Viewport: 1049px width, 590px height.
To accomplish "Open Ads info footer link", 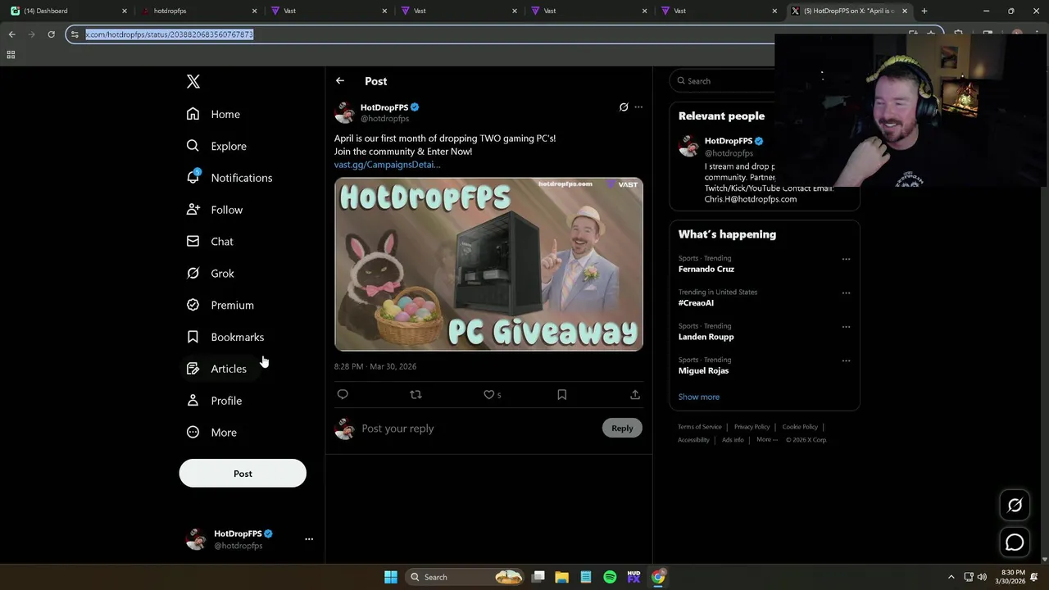I will (733, 440).
